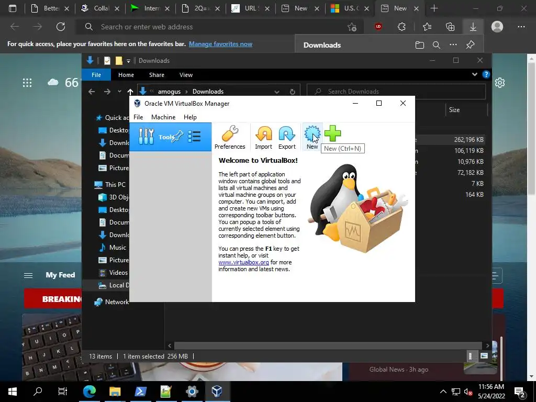Viewport: 536px width, 402px height.
Task: Open the File tab in File Explorer
Action: click(96, 75)
